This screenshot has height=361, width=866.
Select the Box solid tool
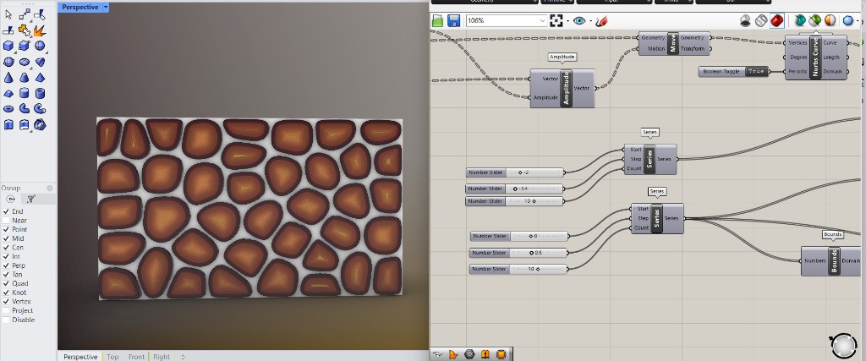(8, 46)
